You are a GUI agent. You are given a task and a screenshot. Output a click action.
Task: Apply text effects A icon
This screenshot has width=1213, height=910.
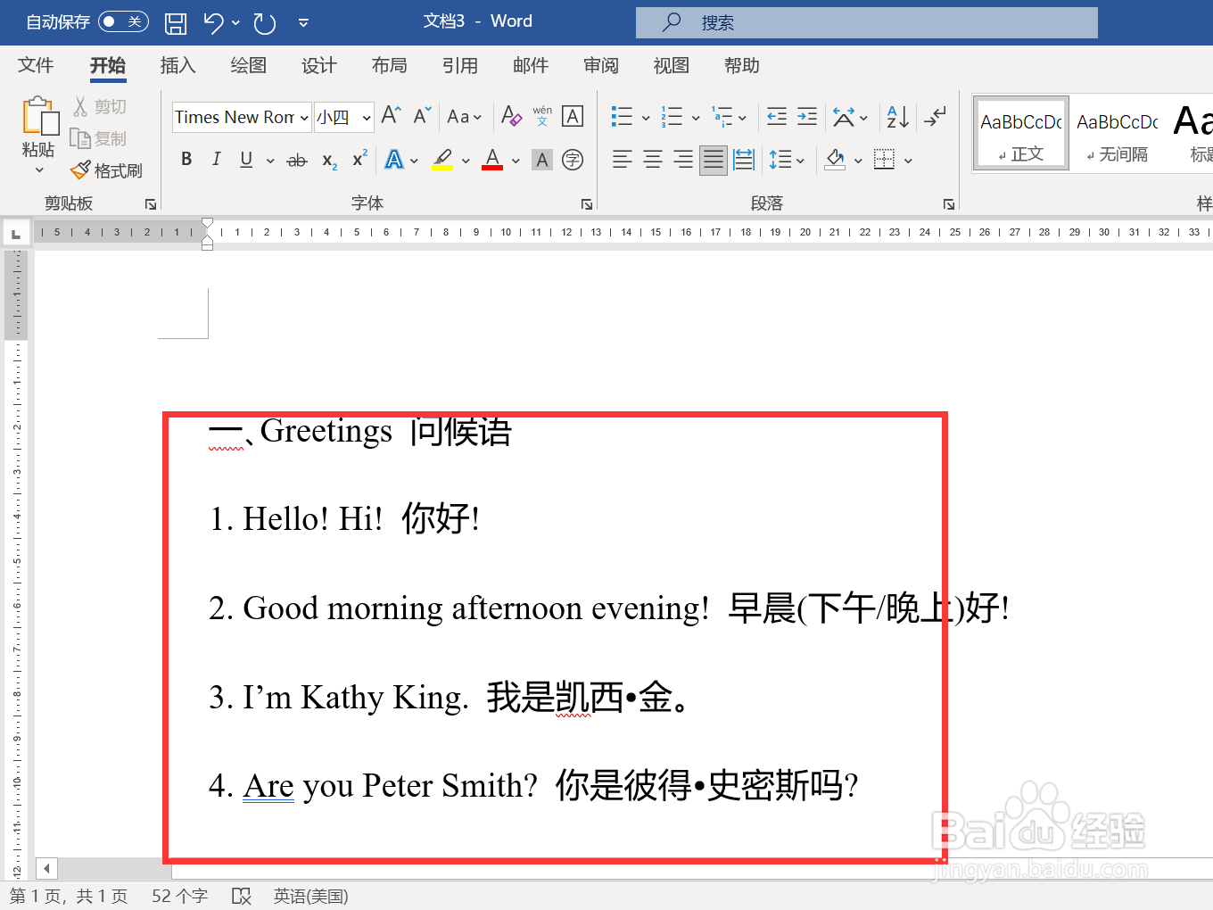click(394, 160)
